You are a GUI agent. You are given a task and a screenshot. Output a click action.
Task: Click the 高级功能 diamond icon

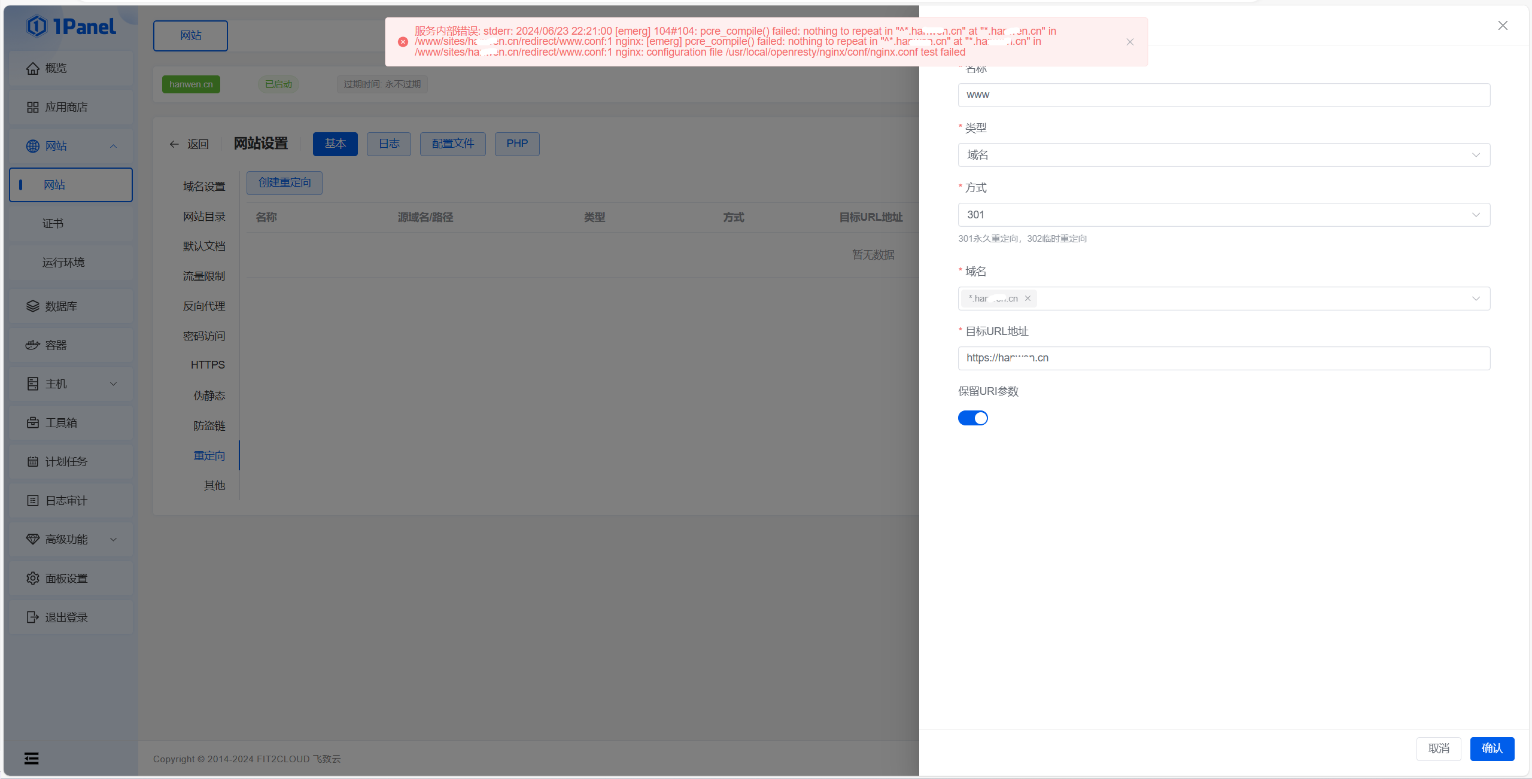[33, 540]
